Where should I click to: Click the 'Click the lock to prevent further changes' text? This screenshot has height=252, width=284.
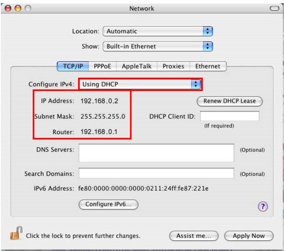83,236
